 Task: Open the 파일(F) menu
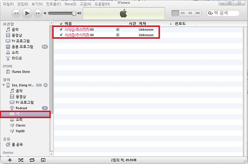[x=8, y=4]
